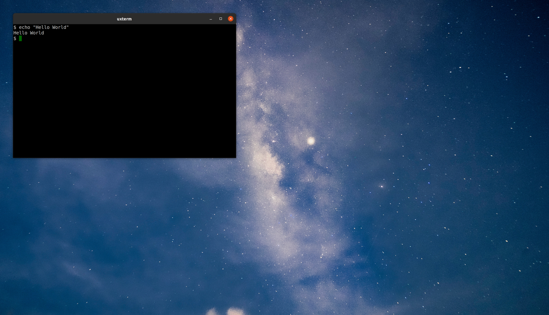Close the uxterm window

click(230, 19)
